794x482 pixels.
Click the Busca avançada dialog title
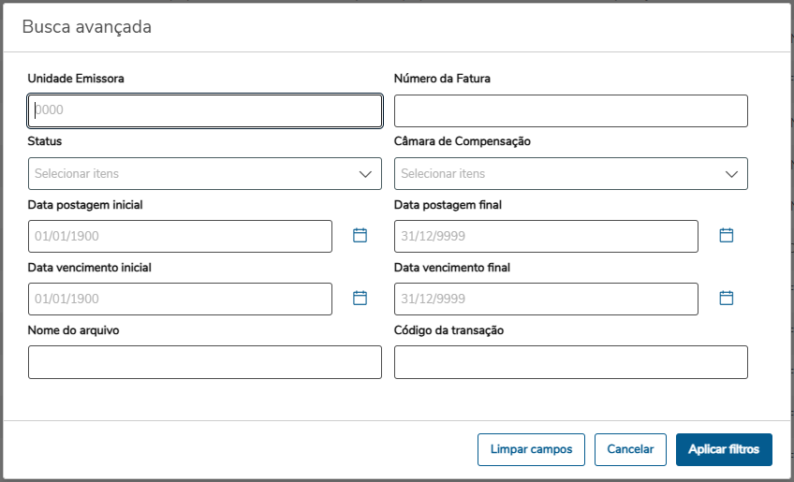(x=87, y=27)
